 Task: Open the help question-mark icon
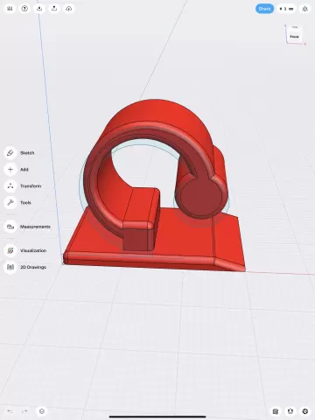24,9
